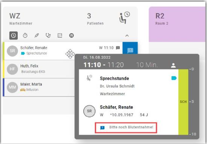Click the date Di. 16.08.2022

[97, 58]
